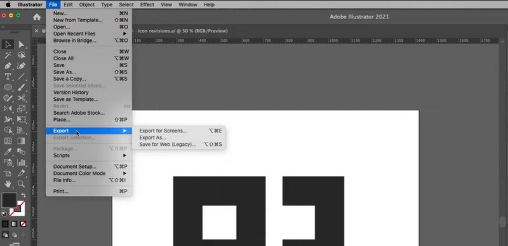Expand Open Recent Files submenu

pyautogui.click(x=89, y=34)
